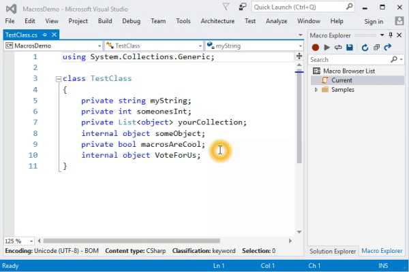
Task: Click the scroll down arrow of editor
Action: (299, 232)
